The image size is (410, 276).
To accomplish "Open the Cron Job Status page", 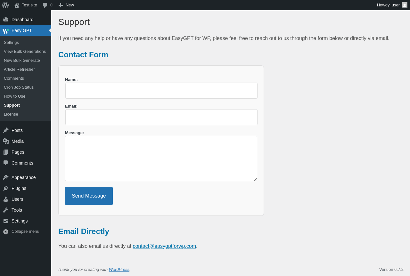I will pyautogui.click(x=19, y=87).
